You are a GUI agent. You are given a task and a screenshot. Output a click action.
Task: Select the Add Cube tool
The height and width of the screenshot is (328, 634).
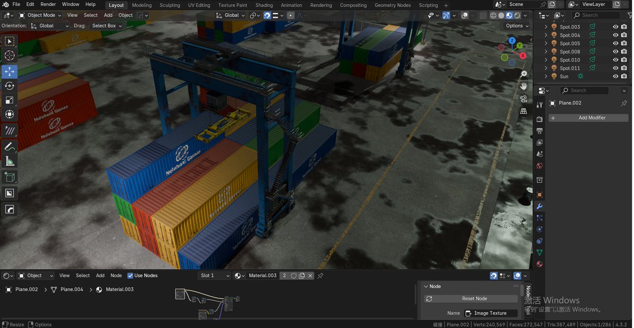(x=10, y=177)
